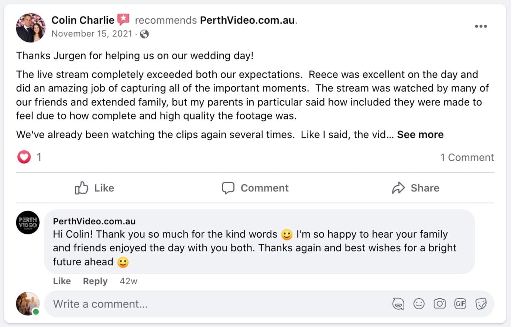Screen dimensions: 511x327
Task: Click the globe public privacy icon
Action: click(144, 34)
